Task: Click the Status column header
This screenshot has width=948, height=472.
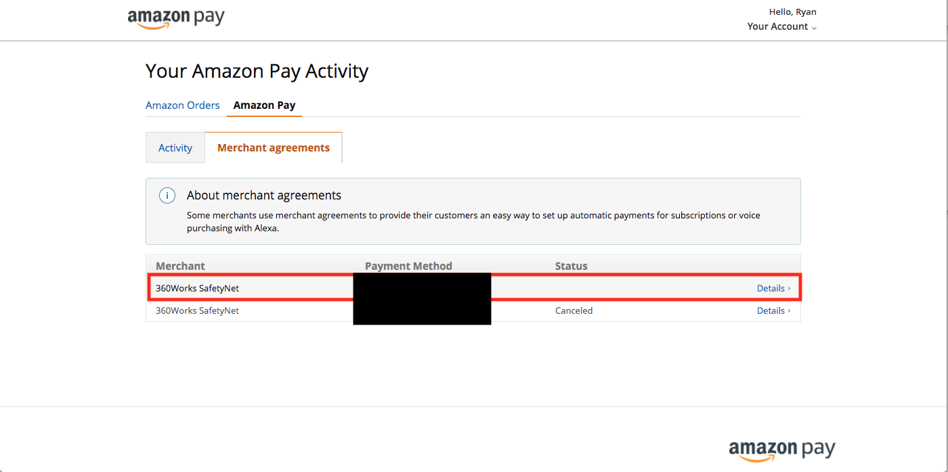Action: click(x=572, y=266)
